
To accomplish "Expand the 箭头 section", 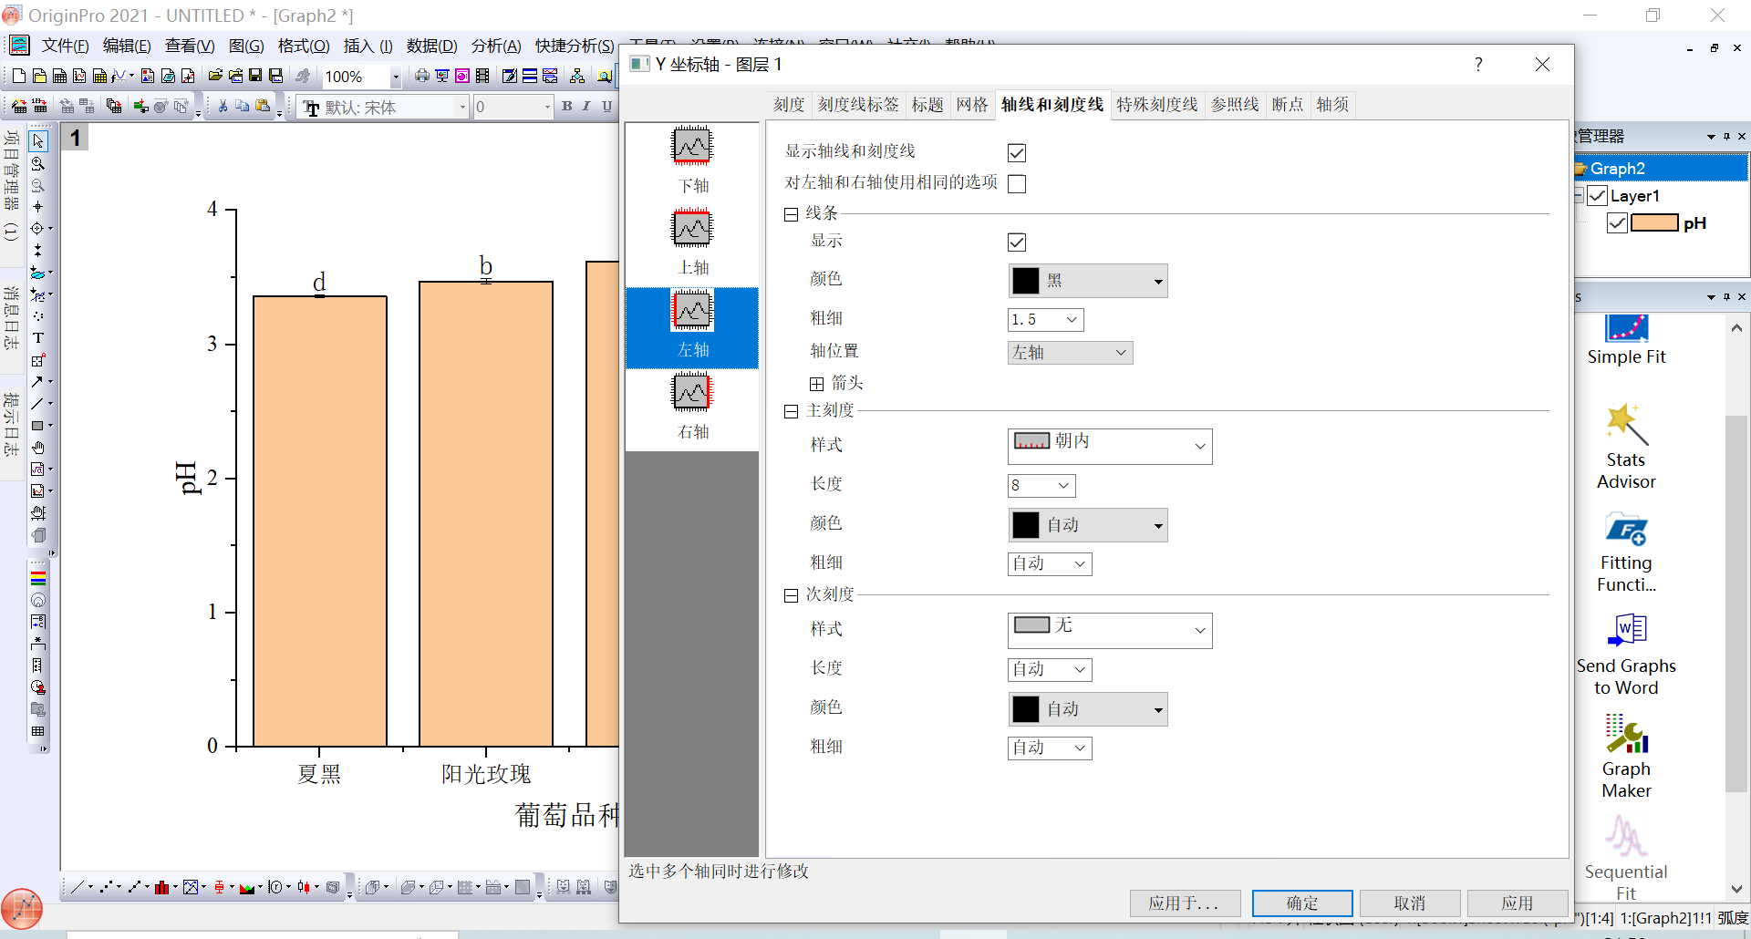I will [816, 384].
